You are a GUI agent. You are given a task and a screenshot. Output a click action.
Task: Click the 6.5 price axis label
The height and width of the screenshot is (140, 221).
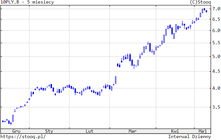point(216,19)
